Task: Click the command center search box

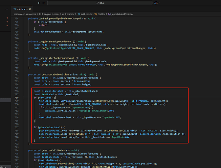Action: [x=100, y=3]
